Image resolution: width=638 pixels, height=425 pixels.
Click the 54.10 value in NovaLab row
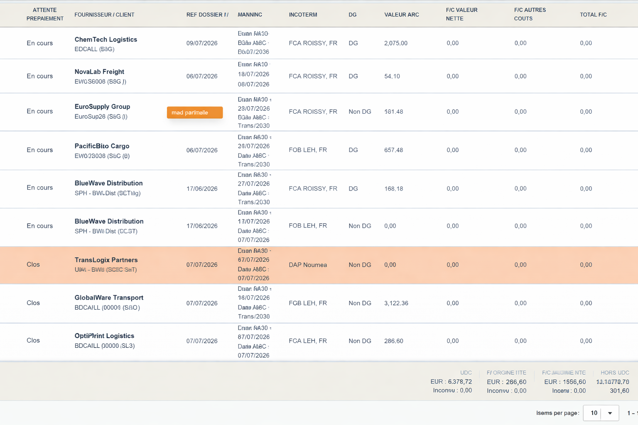(392, 76)
